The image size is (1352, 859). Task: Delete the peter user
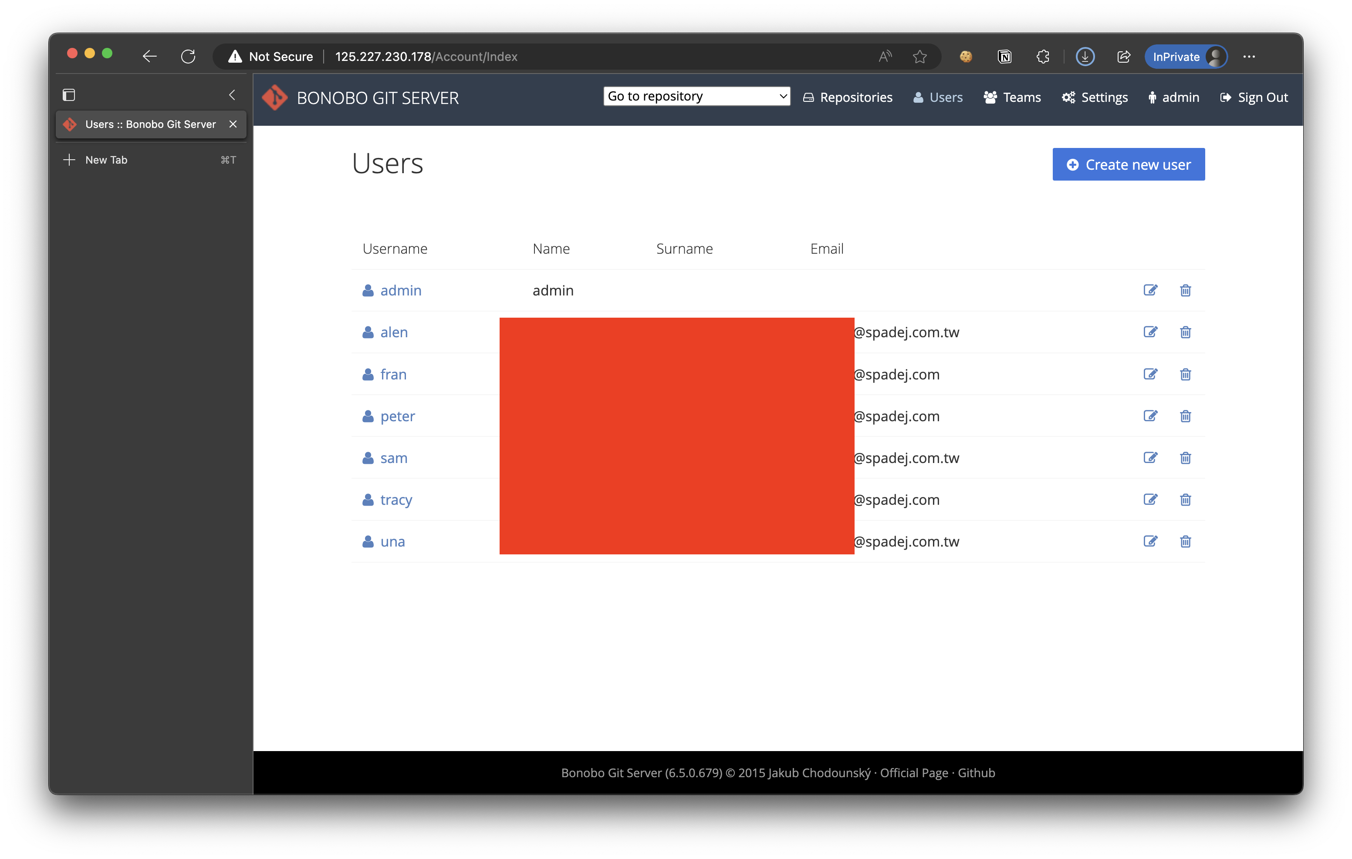tap(1185, 416)
